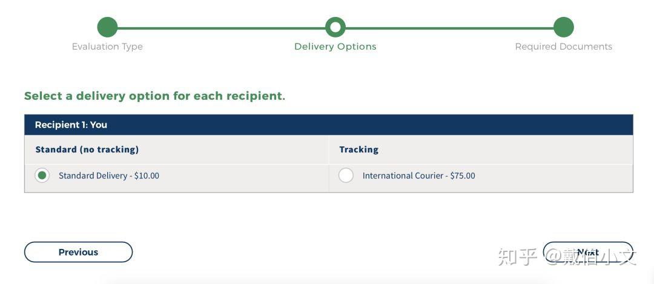Click the Previous button
654x284 pixels.
coord(78,252)
